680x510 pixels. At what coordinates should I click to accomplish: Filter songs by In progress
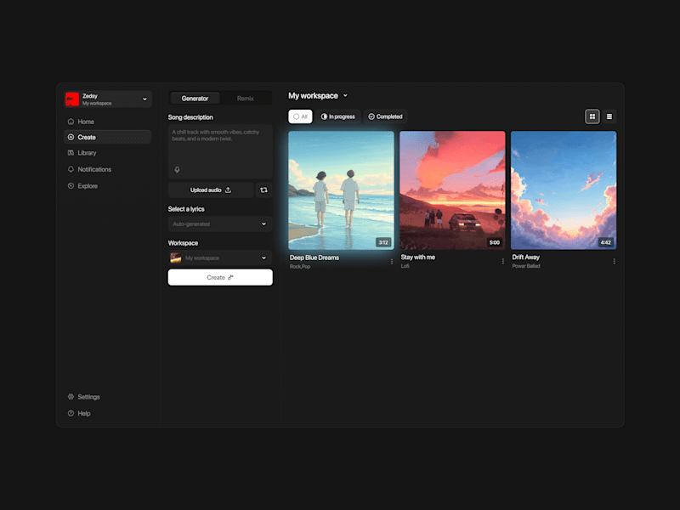point(337,116)
